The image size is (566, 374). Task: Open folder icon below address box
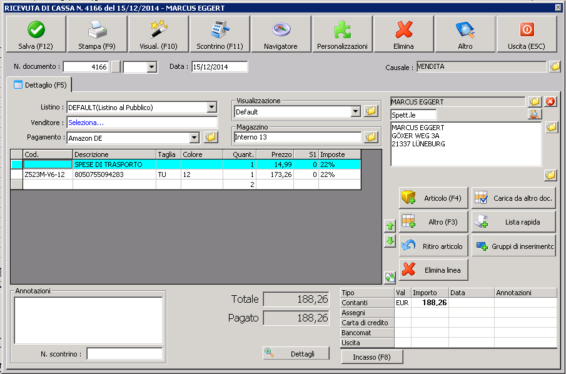(x=550, y=176)
